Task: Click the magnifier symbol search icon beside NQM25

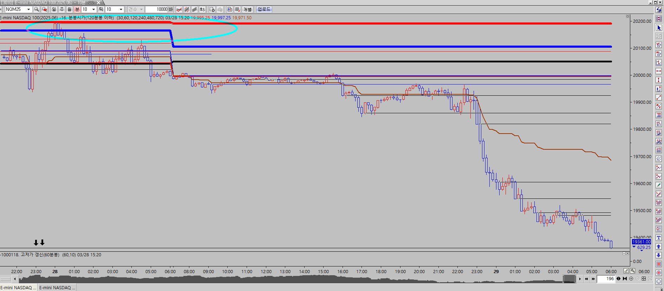Action: click(x=37, y=9)
